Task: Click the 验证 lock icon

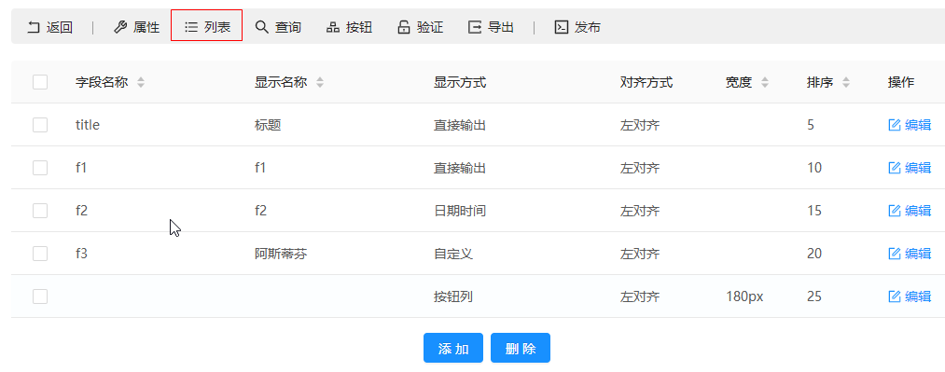Action: [x=404, y=27]
